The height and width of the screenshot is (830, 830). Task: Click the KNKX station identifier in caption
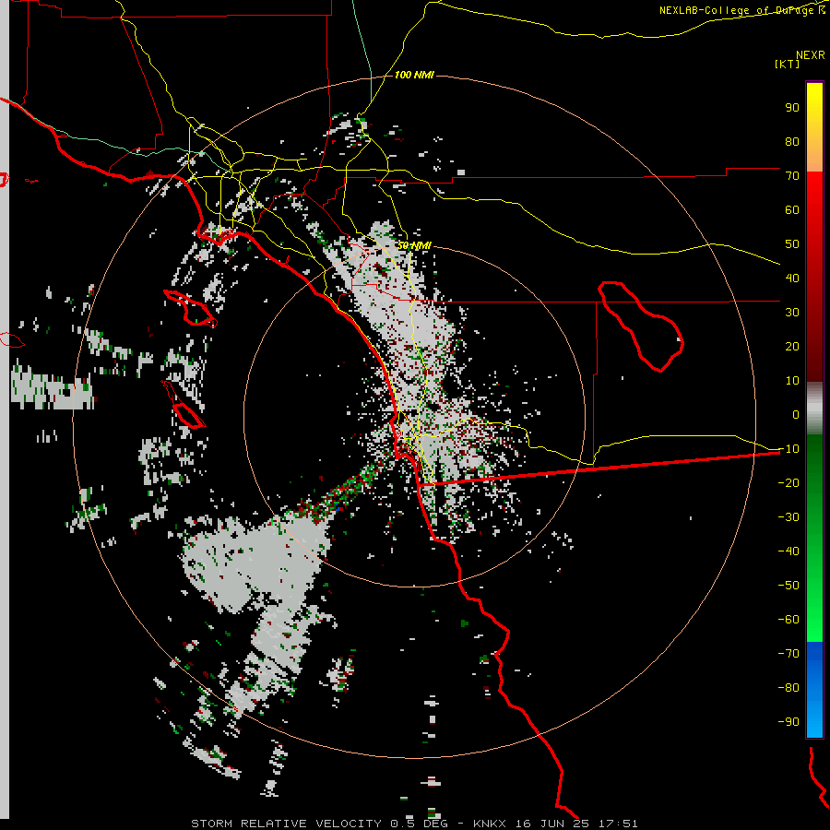[490, 824]
